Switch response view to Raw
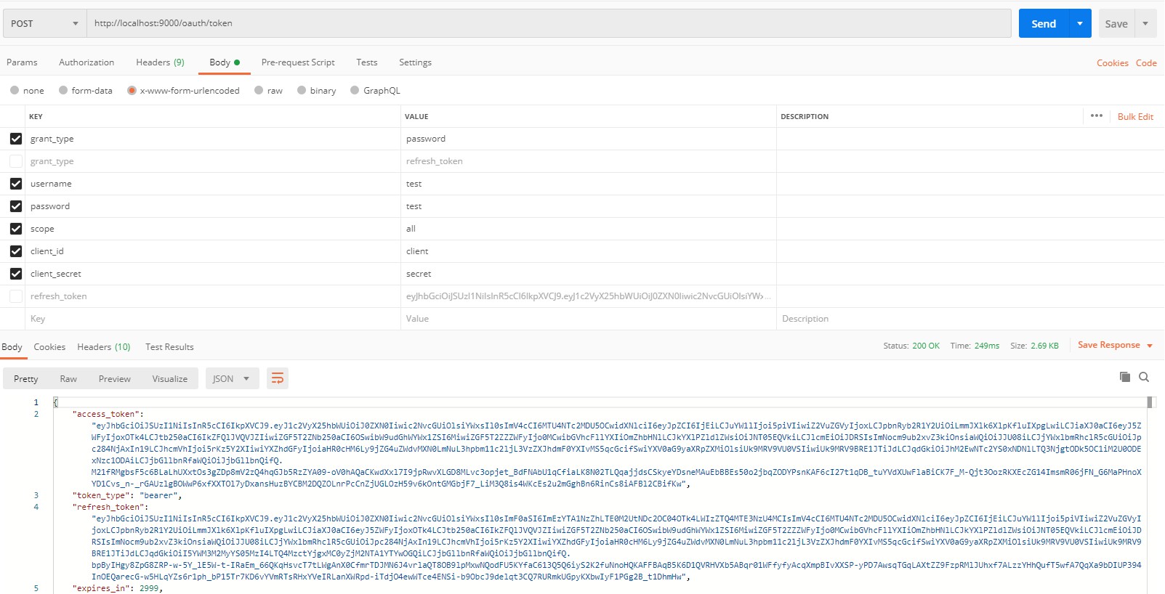This screenshot has width=1165, height=594. (x=68, y=379)
